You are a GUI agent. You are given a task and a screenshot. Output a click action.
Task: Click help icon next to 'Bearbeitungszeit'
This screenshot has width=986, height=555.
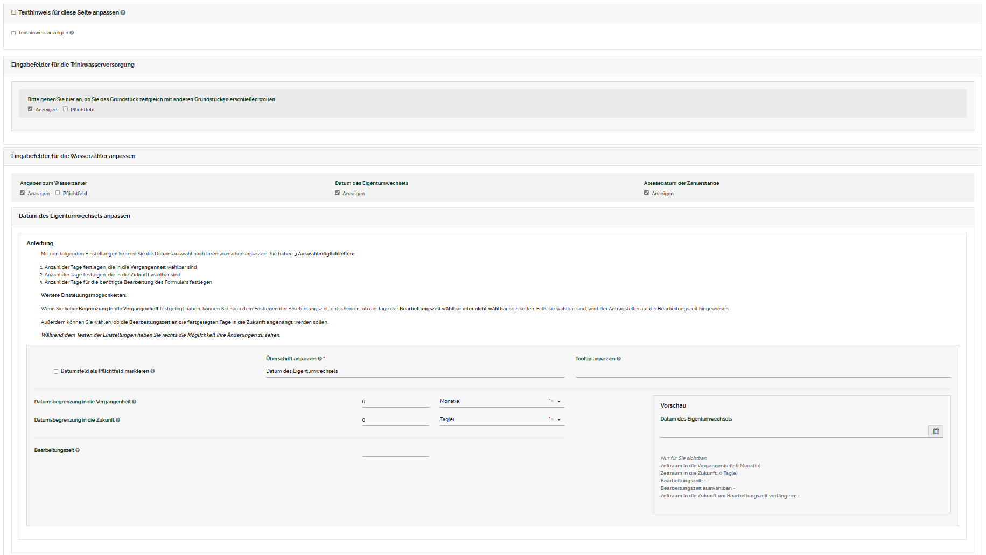point(78,450)
